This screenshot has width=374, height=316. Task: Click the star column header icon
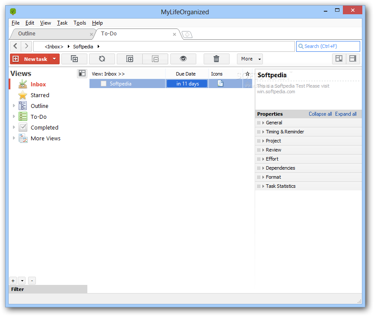pos(247,74)
